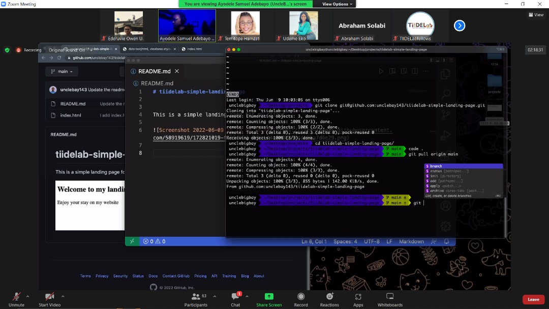Open the Reactions menu
This screenshot has height=309, width=549.
tap(329, 299)
